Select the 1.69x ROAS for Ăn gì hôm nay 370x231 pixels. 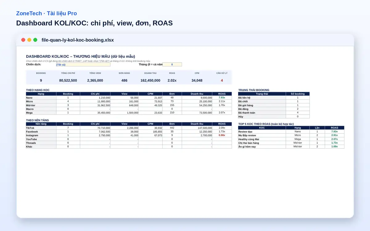point(335,147)
